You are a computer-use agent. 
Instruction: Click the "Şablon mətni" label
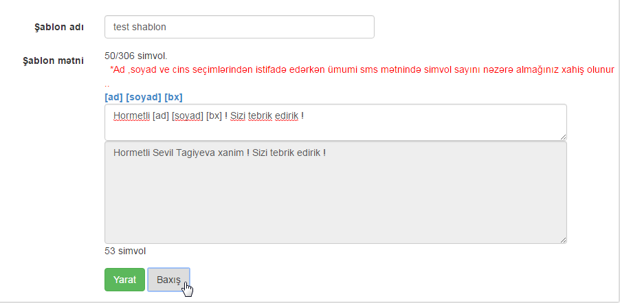tap(54, 61)
